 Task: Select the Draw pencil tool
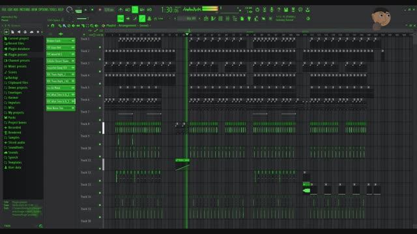(x=60, y=26)
